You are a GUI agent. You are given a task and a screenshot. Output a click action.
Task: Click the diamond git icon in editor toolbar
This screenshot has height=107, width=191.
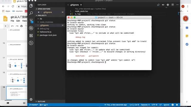[168, 5]
